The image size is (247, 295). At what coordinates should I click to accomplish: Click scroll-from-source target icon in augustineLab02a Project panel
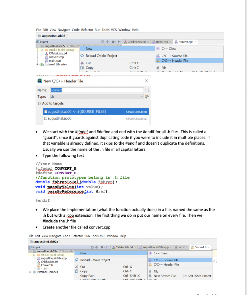click(92, 247)
